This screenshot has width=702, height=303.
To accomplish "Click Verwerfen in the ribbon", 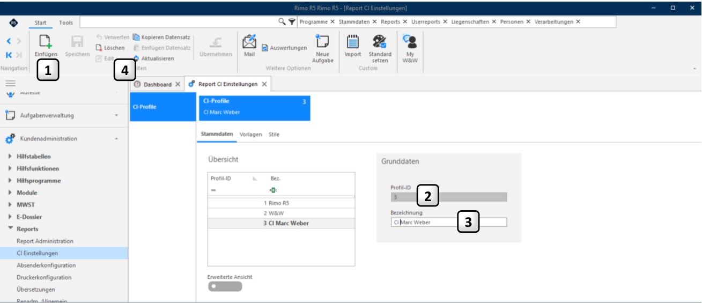I will click(x=112, y=38).
